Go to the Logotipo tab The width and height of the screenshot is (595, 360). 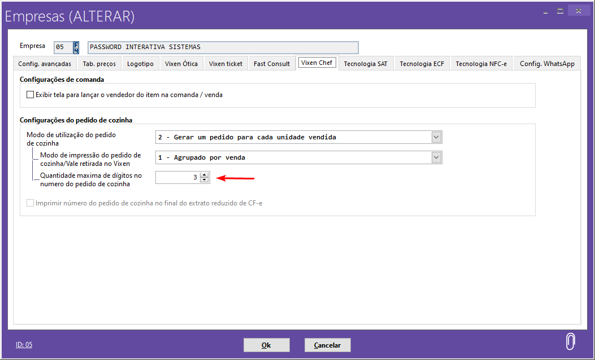140,64
